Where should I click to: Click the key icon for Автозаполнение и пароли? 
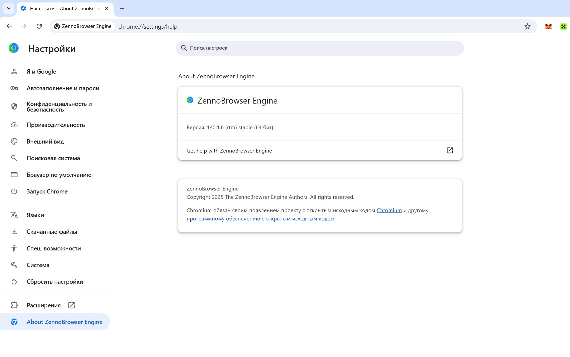click(x=14, y=88)
